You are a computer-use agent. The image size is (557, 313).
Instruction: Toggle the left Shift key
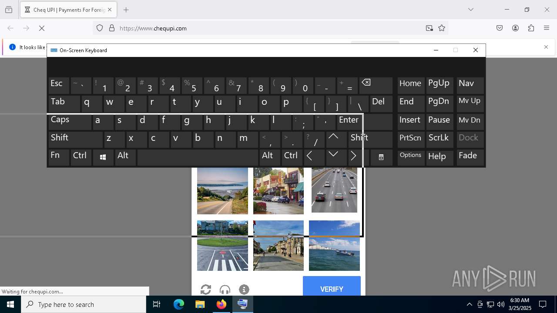click(76, 139)
